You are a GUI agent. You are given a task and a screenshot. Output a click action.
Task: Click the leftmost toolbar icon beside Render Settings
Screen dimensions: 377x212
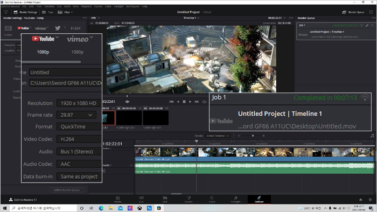[6, 12]
